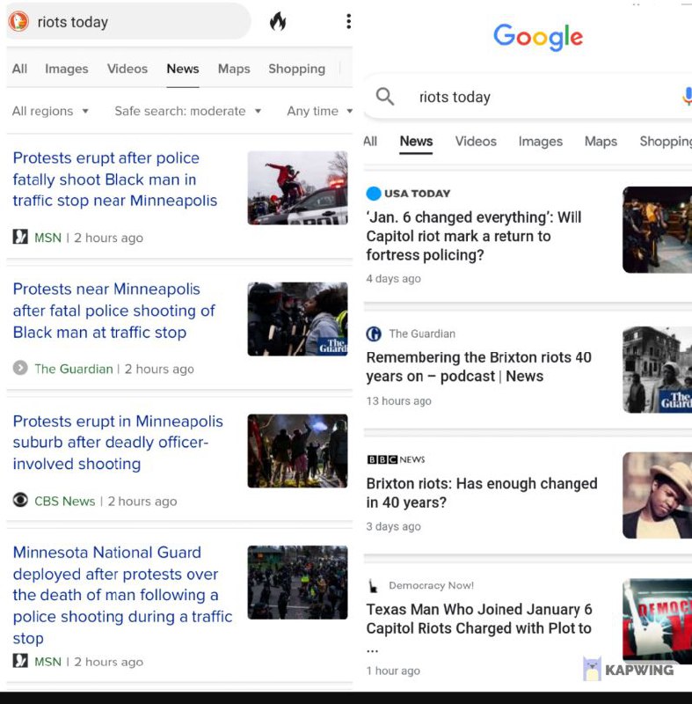
Task: Switch to DuckDuckGo Images tab
Action: 66,69
